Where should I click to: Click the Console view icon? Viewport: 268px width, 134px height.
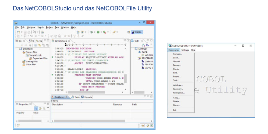pyautogui.click(x=83, y=97)
